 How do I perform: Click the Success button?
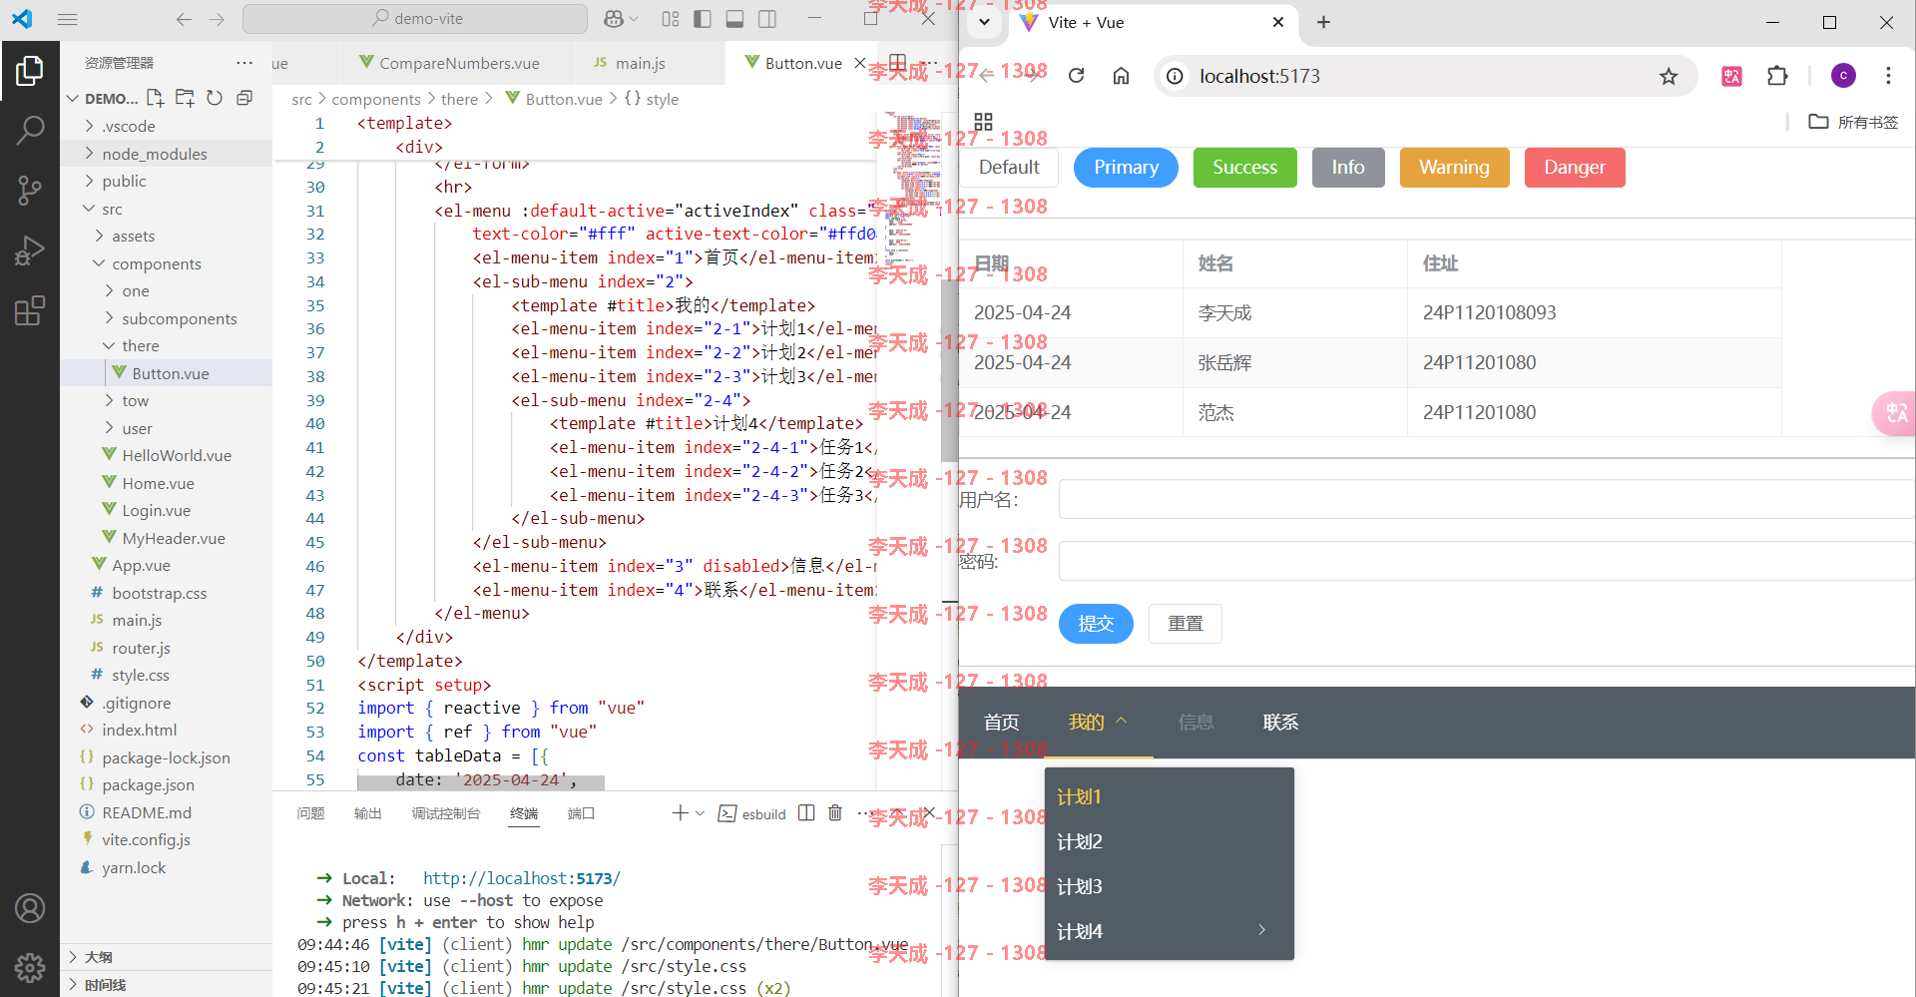coord(1244,168)
